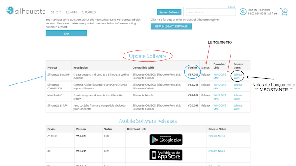The height and width of the screenshot is (166, 296).
Task: Click the Mobile Software Releases heading
Action: click(148, 121)
